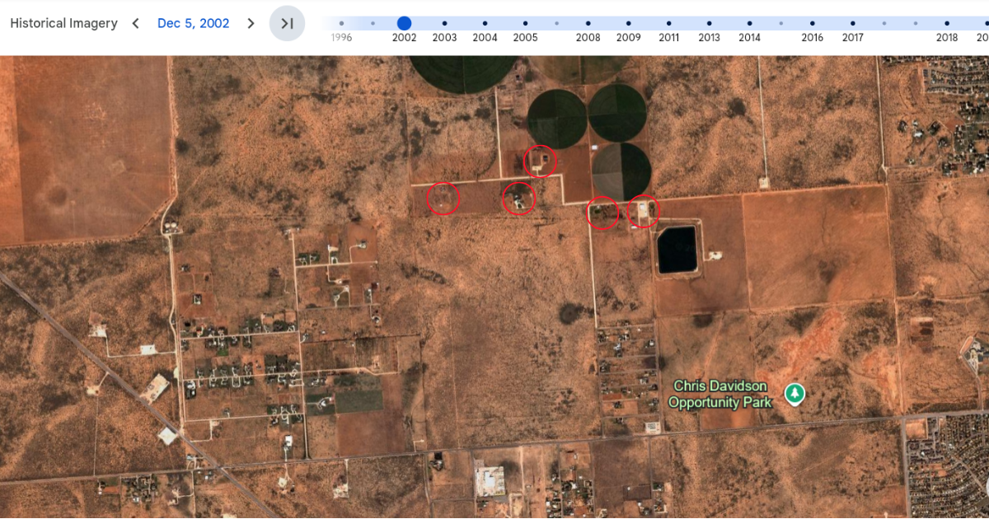Select the 1996 timeline point

point(341,23)
